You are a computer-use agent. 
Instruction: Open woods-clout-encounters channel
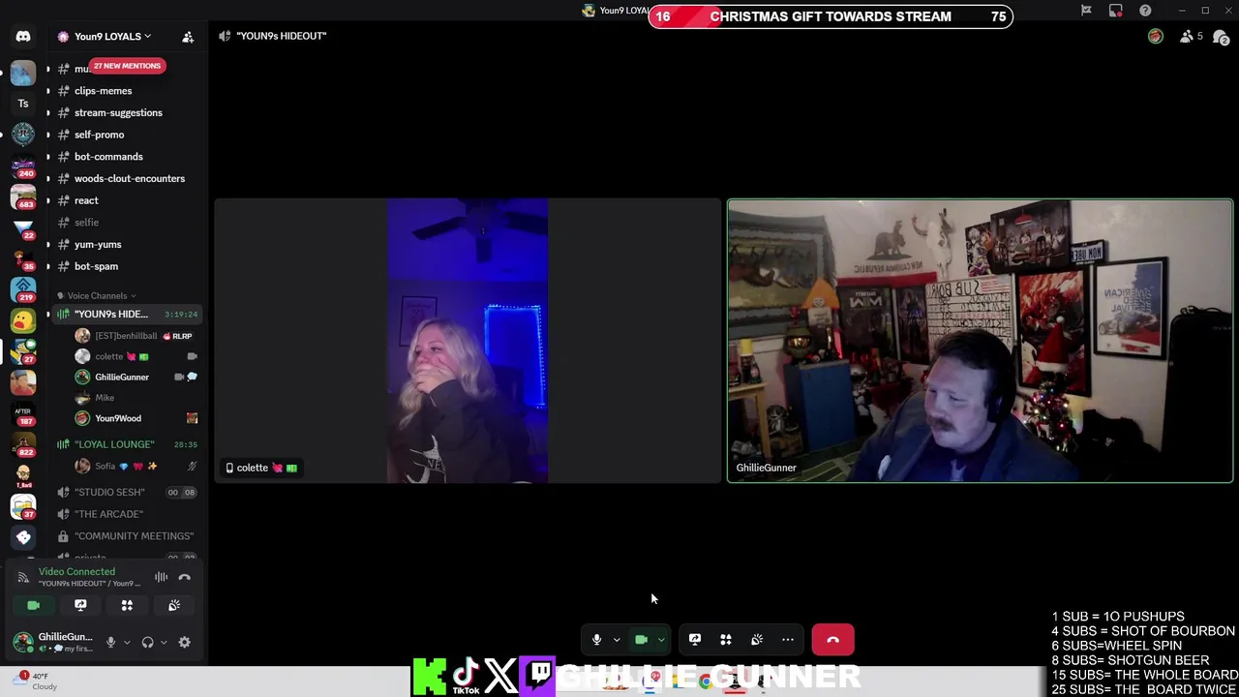click(x=130, y=178)
